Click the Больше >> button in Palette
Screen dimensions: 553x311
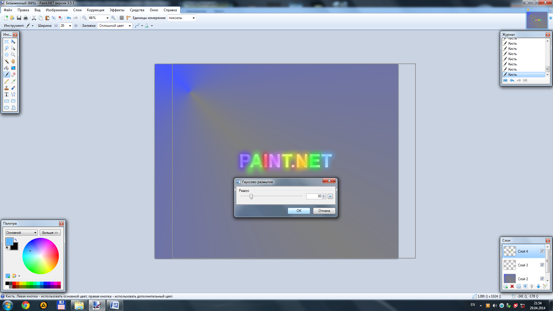tap(50, 233)
